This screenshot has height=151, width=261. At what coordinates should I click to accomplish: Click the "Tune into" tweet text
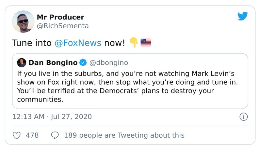click(31, 43)
